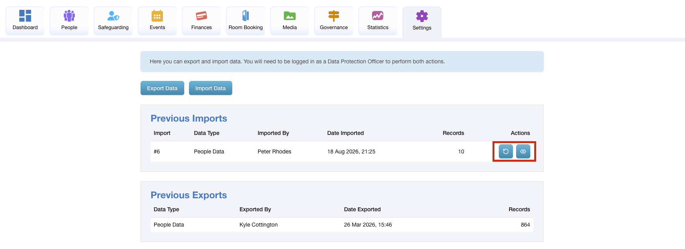This screenshot has height=249, width=685.
Task: Click the records count 10 in imports
Action: pyautogui.click(x=461, y=151)
